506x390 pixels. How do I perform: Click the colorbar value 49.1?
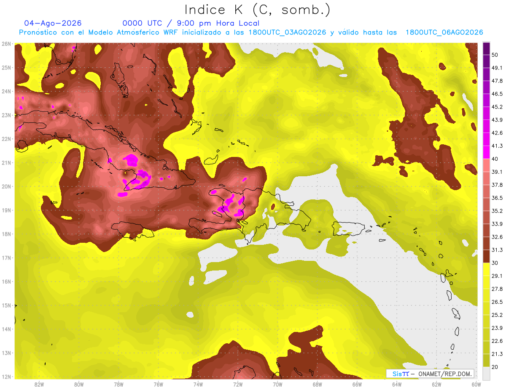click(x=497, y=68)
